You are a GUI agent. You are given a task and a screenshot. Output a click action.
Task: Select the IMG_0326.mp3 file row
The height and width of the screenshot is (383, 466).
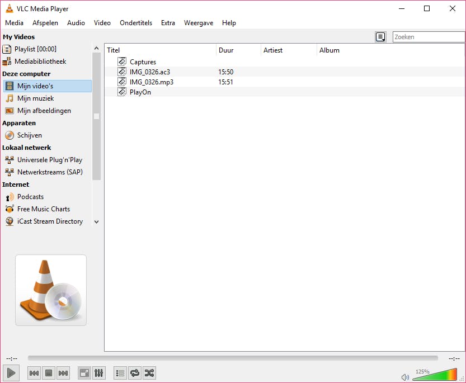(x=285, y=82)
